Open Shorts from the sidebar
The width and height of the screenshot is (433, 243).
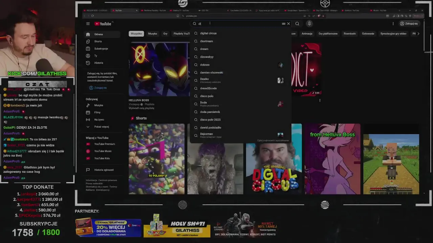click(x=102, y=41)
